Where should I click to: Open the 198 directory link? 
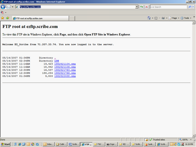(57, 61)
